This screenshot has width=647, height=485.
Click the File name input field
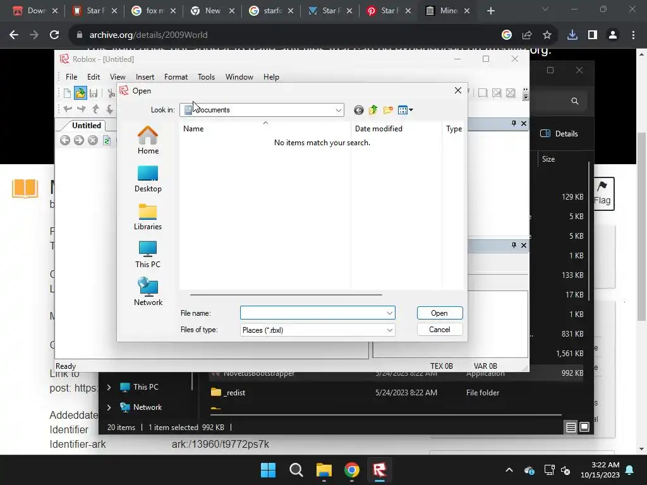click(x=313, y=313)
